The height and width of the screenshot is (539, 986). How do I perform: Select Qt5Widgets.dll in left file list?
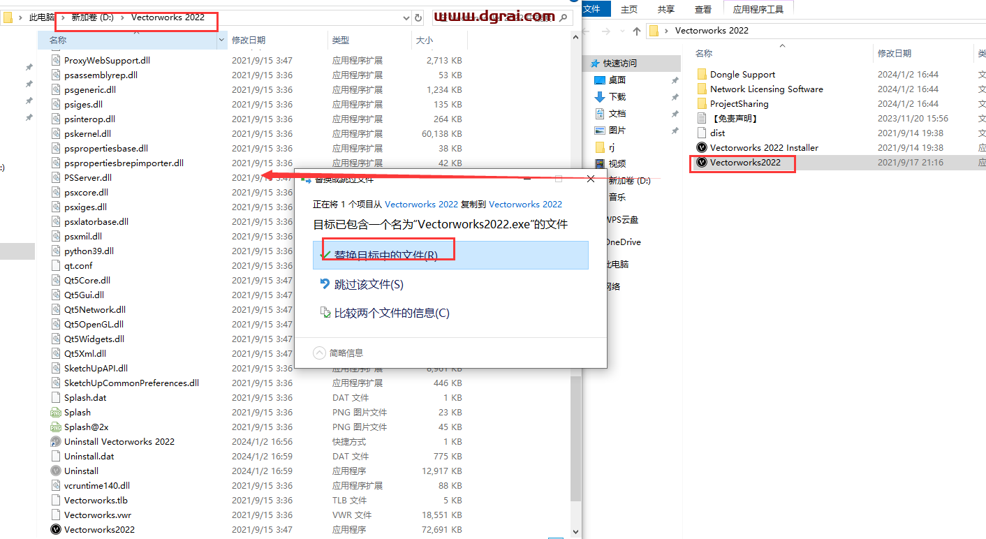94,339
